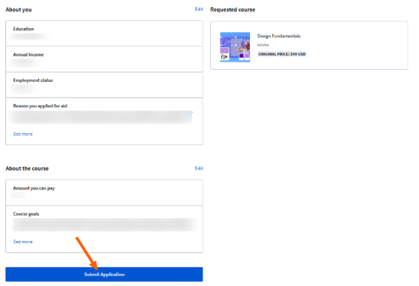The image size is (419, 286).
Task: Click the Course goals label
Action: (26, 214)
